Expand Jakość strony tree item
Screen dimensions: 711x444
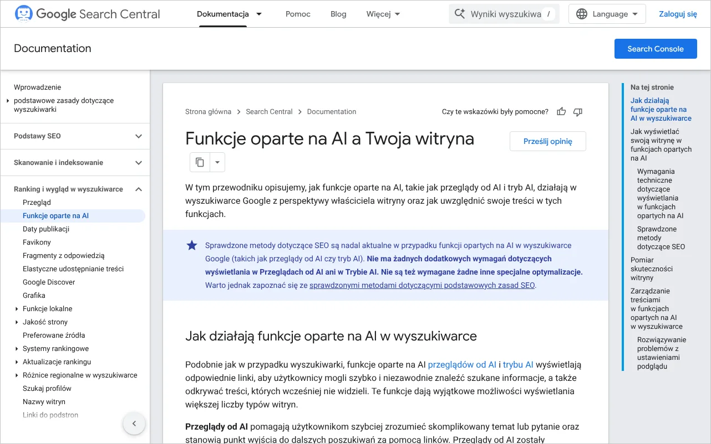click(17, 322)
